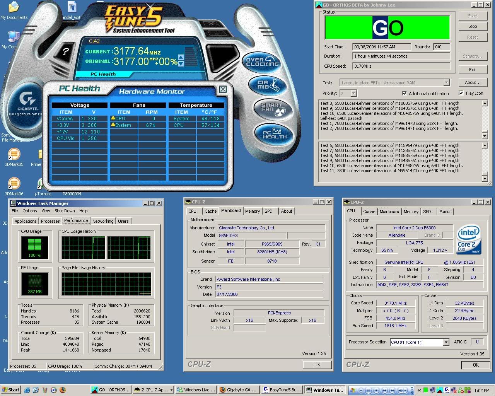The width and height of the screenshot is (495, 396).
Task: Click OK in the CPU-Z CPU window
Action: pyautogui.click(x=476, y=365)
